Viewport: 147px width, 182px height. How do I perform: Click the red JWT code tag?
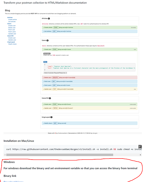(82, 24)
